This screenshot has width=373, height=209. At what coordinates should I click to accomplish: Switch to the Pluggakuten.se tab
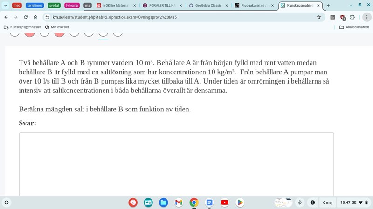[x=253, y=6]
